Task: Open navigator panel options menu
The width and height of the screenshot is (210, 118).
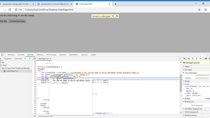Action: pyautogui.click(x=30, y=59)
